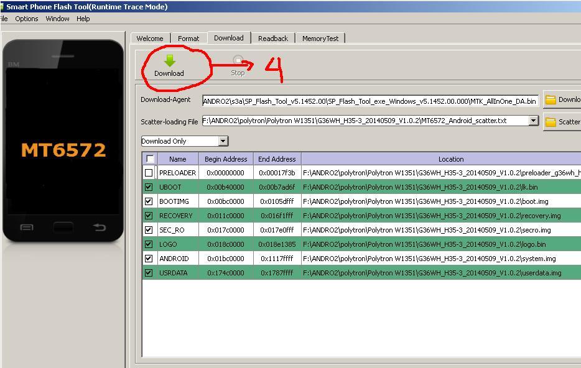
Task: Open the Download Only mode dropdown
Action: coord(223,141)
